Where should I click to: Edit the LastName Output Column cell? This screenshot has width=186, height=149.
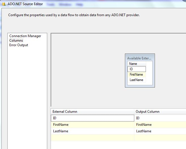160,131
